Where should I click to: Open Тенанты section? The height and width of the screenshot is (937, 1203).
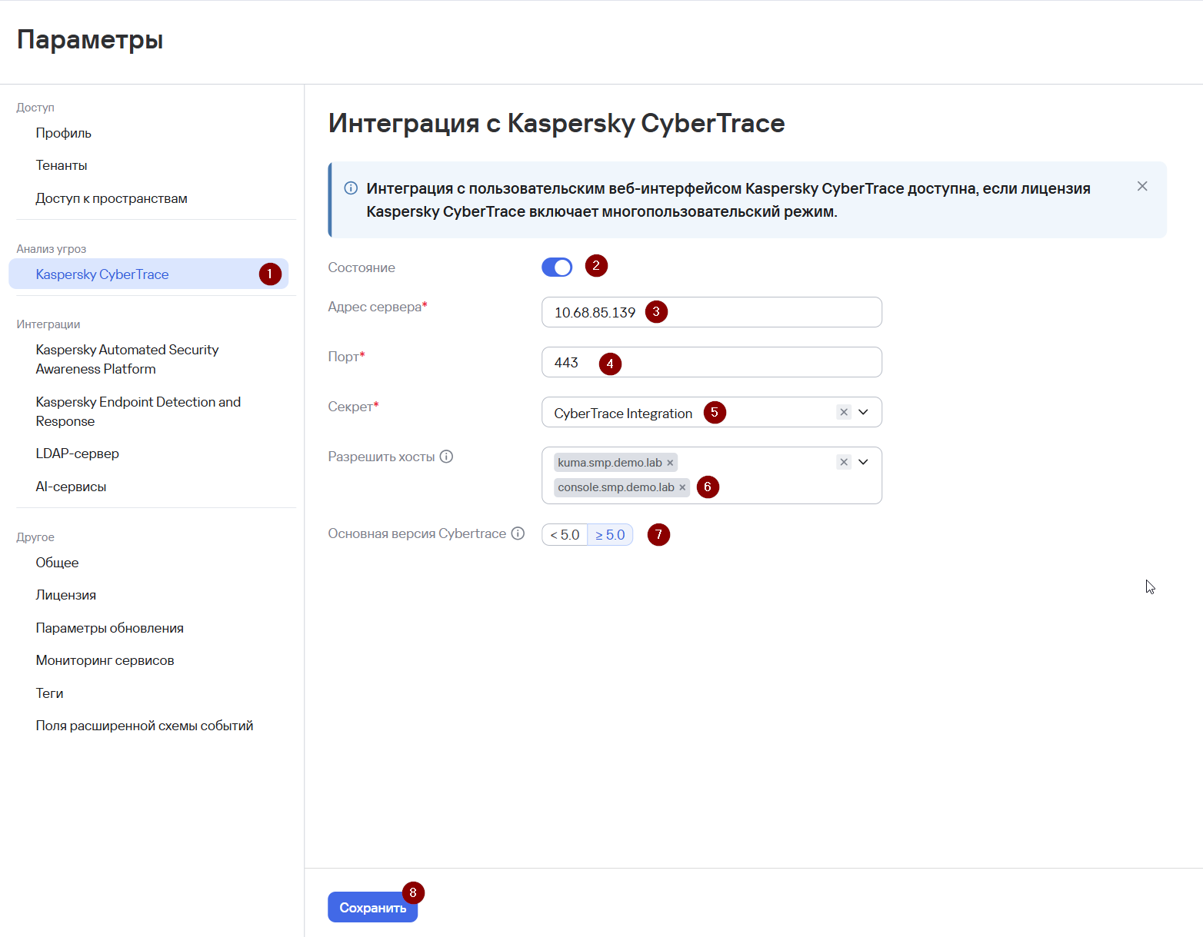coord(62,165)
